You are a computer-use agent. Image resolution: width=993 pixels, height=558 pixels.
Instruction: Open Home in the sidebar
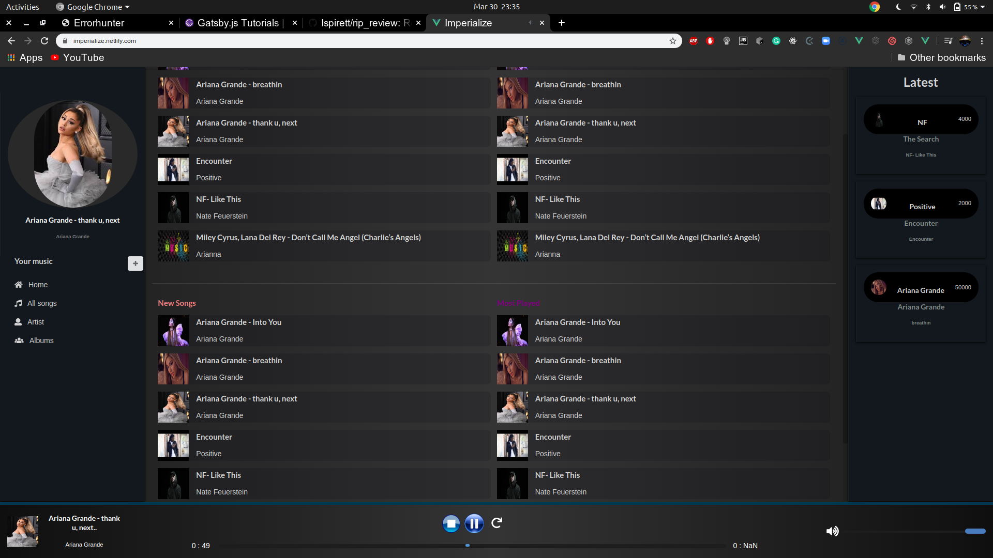(37, 285)
